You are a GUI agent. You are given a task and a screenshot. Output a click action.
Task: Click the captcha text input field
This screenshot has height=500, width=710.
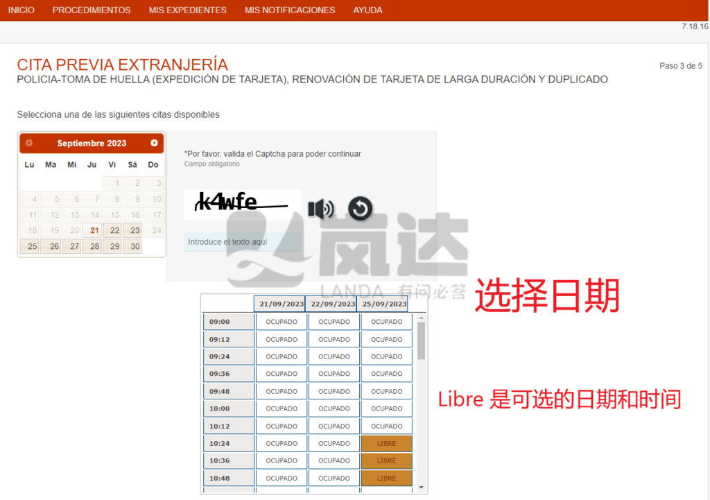[243, 242]
